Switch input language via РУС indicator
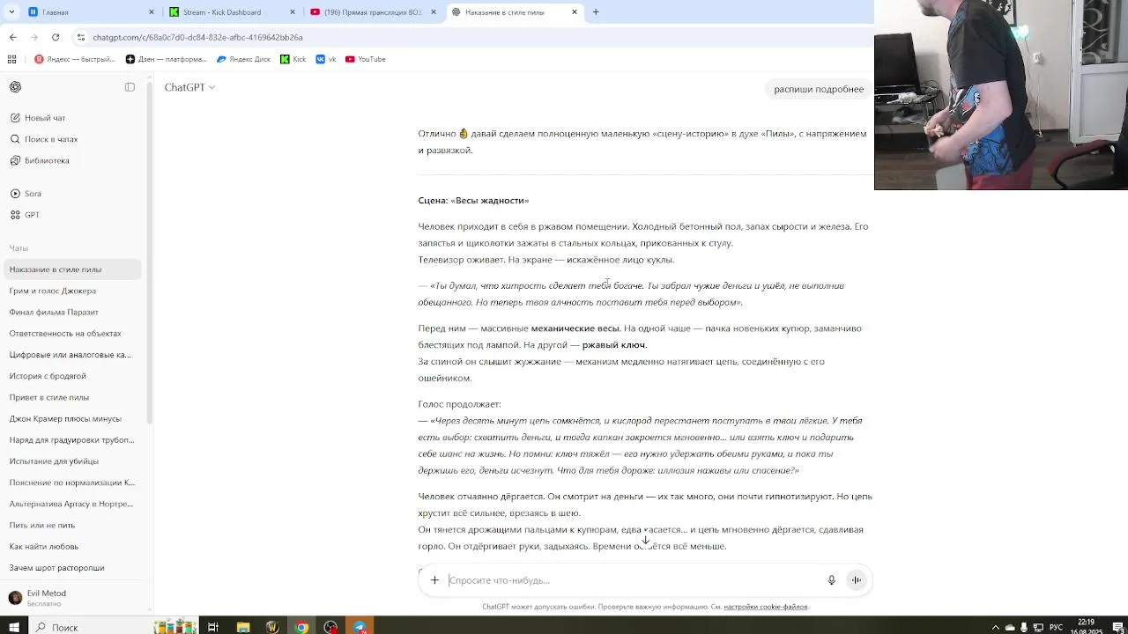 coord(1056,627)
